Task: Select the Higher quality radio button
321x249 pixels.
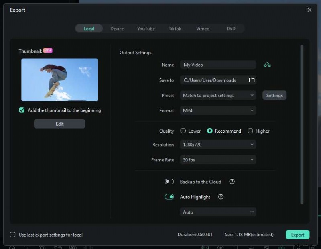Action: (250, 131)
